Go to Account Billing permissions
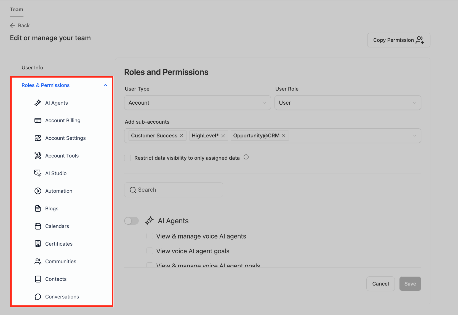This screenshot has width=458, height=315. click(63, 120)
